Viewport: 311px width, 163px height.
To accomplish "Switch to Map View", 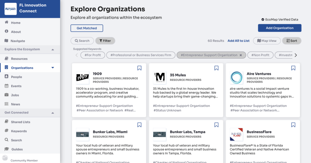I will pyautogui.click(x=267, y=41).
